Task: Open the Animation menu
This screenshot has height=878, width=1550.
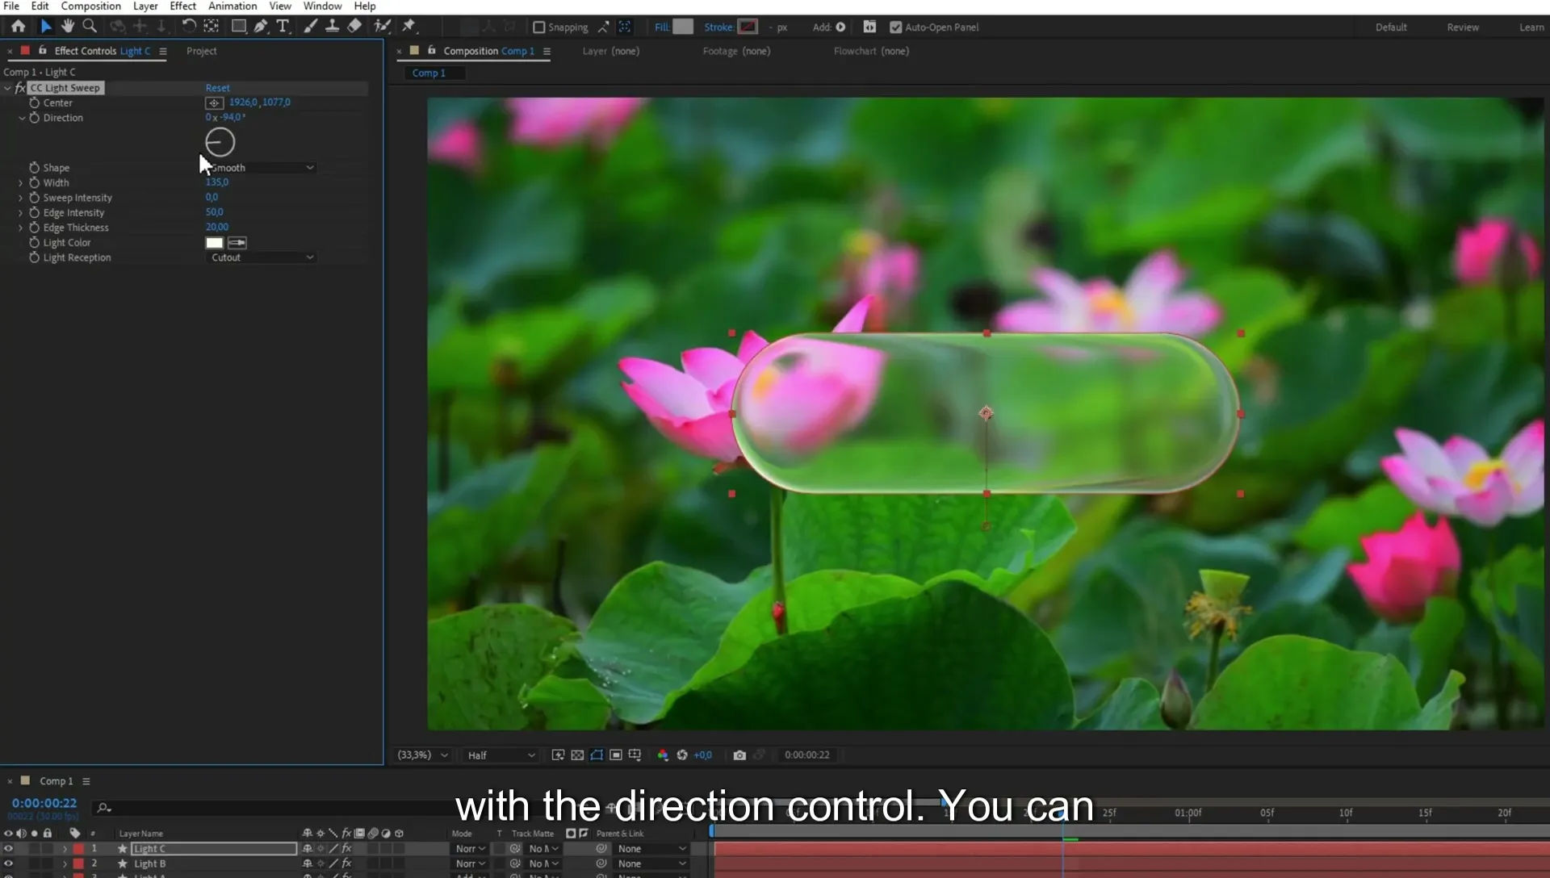Action: [x=232, y=6]
